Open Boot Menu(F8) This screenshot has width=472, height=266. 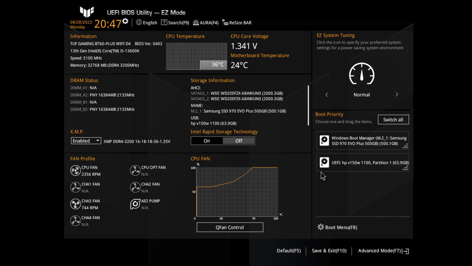tap(337, 227)
